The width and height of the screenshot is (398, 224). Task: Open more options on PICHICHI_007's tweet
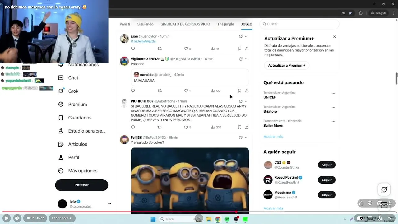(x=247, y=101)
